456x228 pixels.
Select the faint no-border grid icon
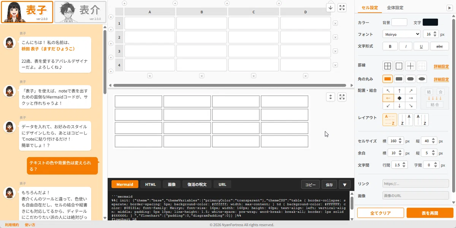coord(422,66)
